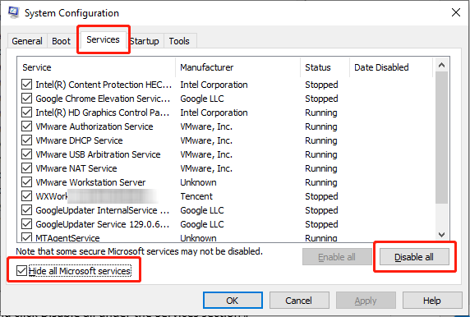Select the VMware NAT Service name text
The image size is (470, 317).
pyautogui.click(x=76, y=168)
